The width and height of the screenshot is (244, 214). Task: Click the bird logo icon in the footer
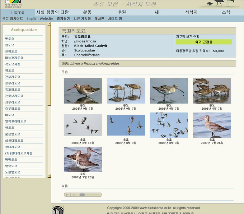click(x=58, y=210)
